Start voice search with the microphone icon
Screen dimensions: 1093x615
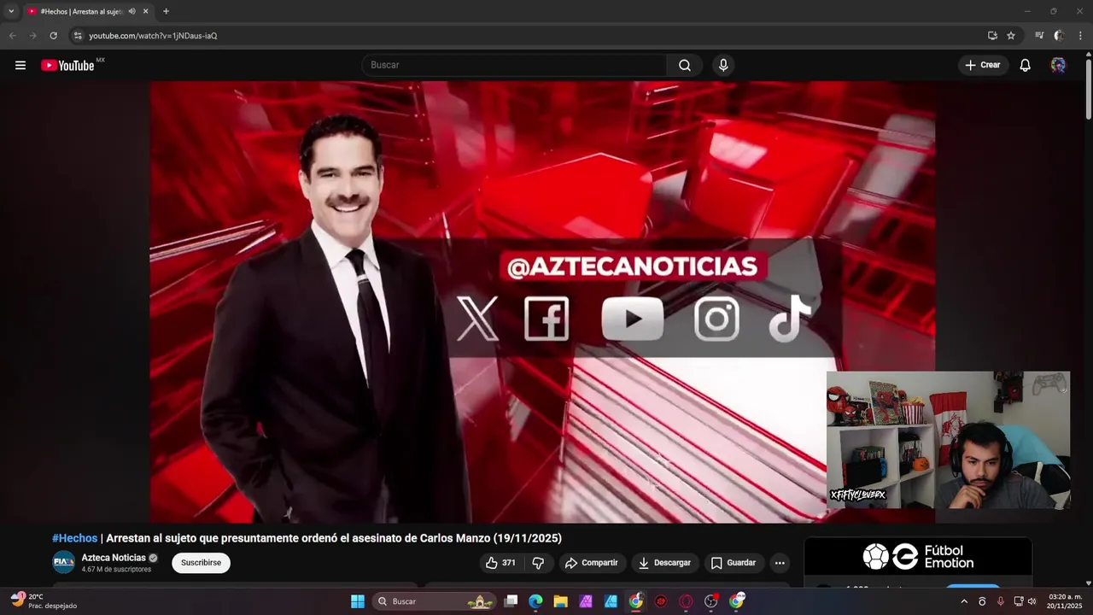pyautogui.click(x=723, y=65)
